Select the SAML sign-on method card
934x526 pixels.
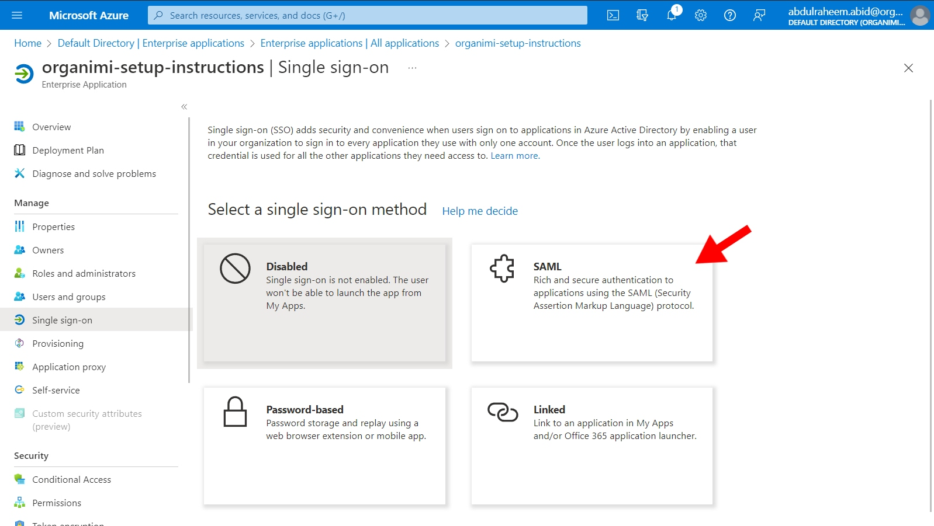tap(591, 303)
